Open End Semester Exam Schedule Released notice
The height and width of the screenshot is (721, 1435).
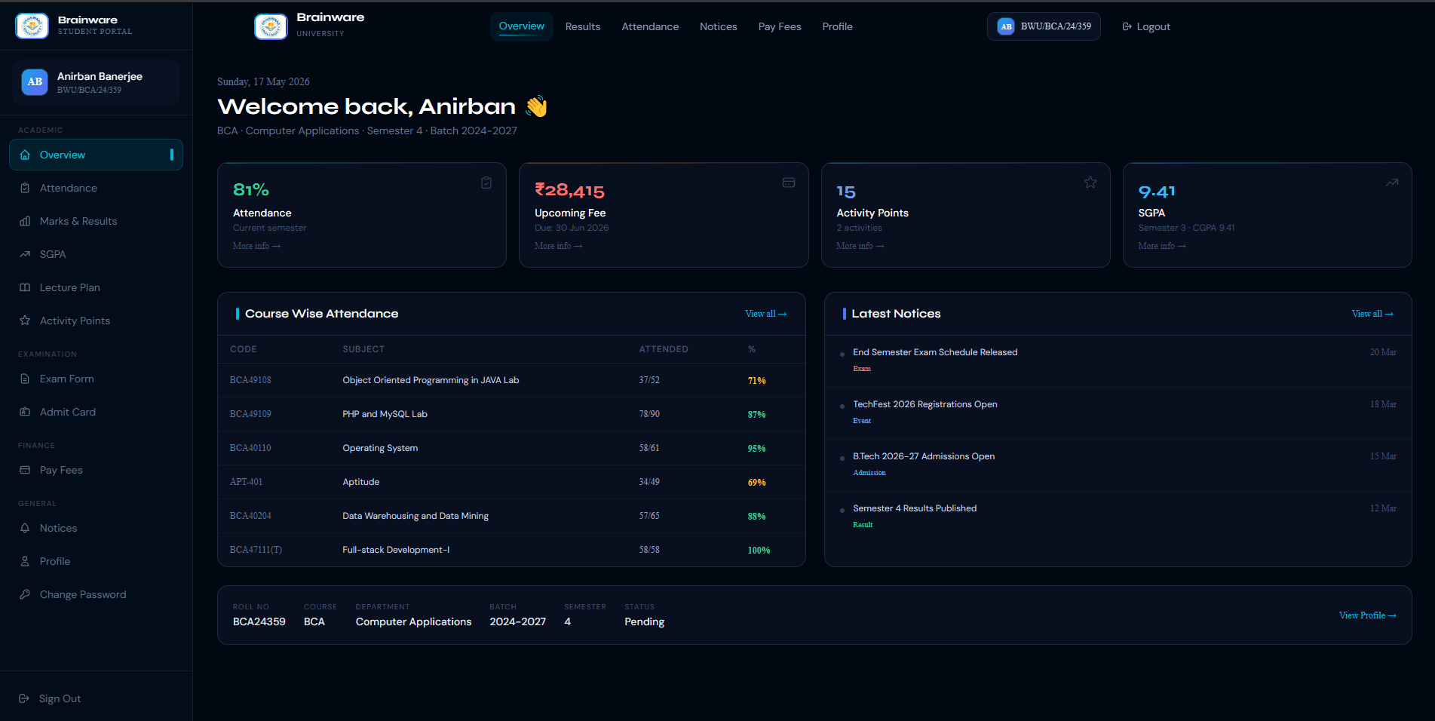click(x=1118, y=361)
